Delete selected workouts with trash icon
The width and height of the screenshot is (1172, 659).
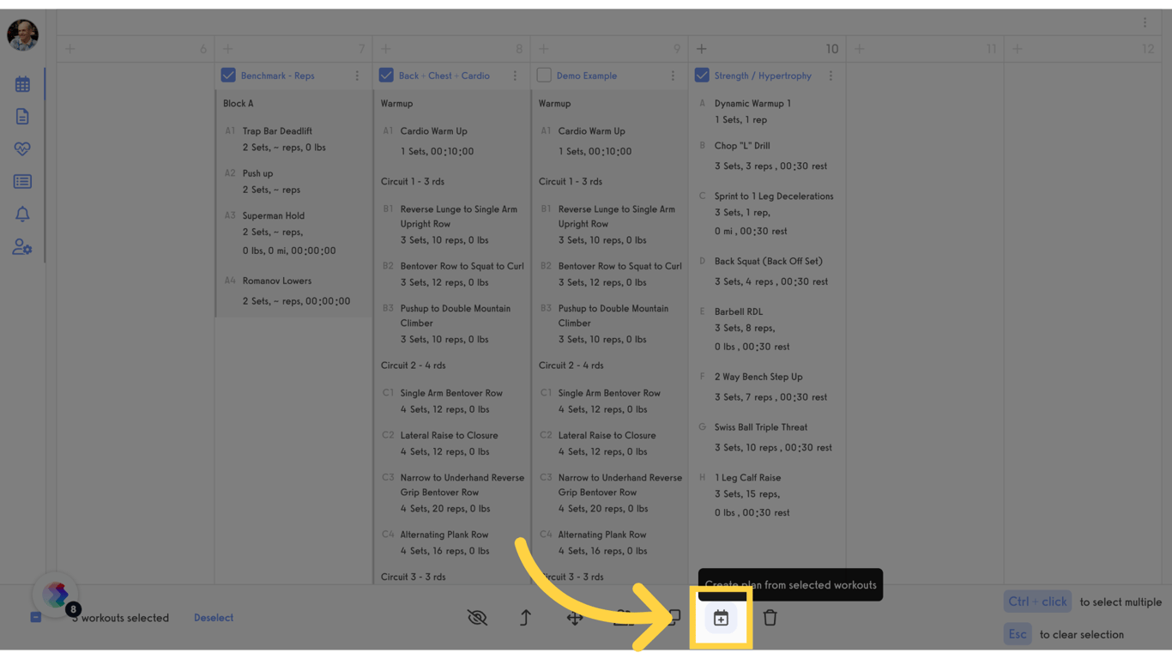770,618
